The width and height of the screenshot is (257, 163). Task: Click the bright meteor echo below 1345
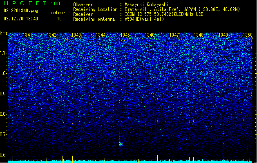tap(121, 144)
